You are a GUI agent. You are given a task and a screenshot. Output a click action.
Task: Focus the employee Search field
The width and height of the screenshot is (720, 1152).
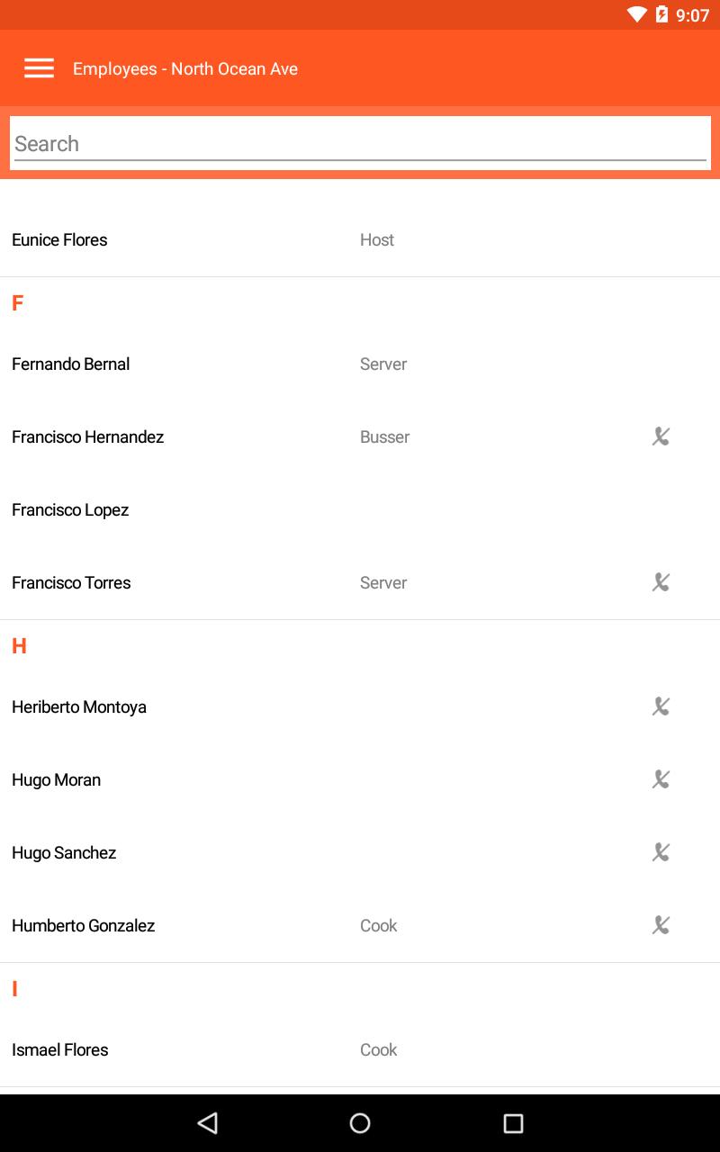point(360,144)
